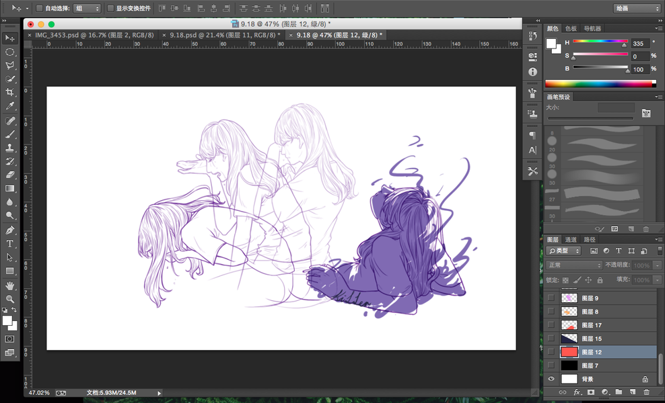
Task: Add layer mask icon
Action: pyautogui.click(x=591, y=392)
